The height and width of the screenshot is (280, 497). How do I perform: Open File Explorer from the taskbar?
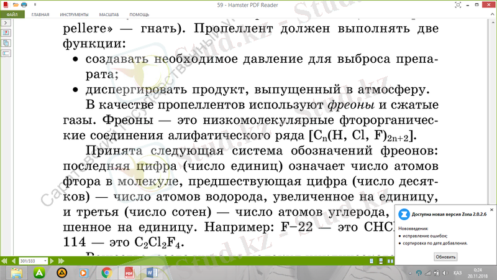[17, 273]
